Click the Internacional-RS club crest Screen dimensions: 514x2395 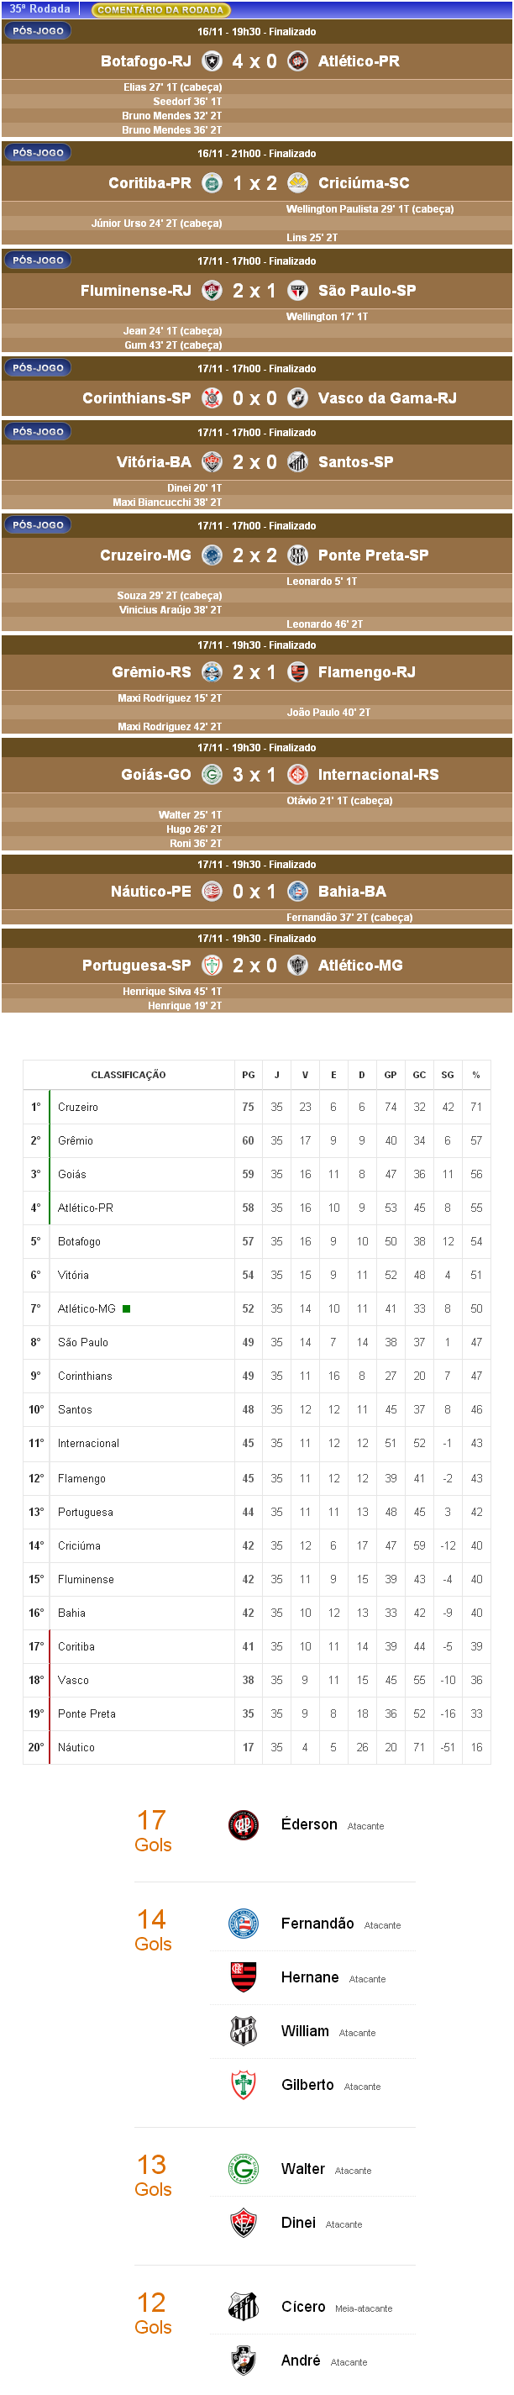click(297, 775)
